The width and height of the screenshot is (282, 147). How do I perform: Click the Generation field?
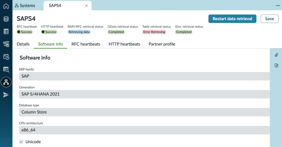(144, 94)
